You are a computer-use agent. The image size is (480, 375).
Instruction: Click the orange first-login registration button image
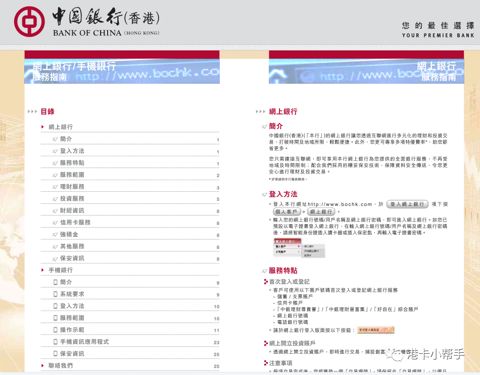[375, 330]
